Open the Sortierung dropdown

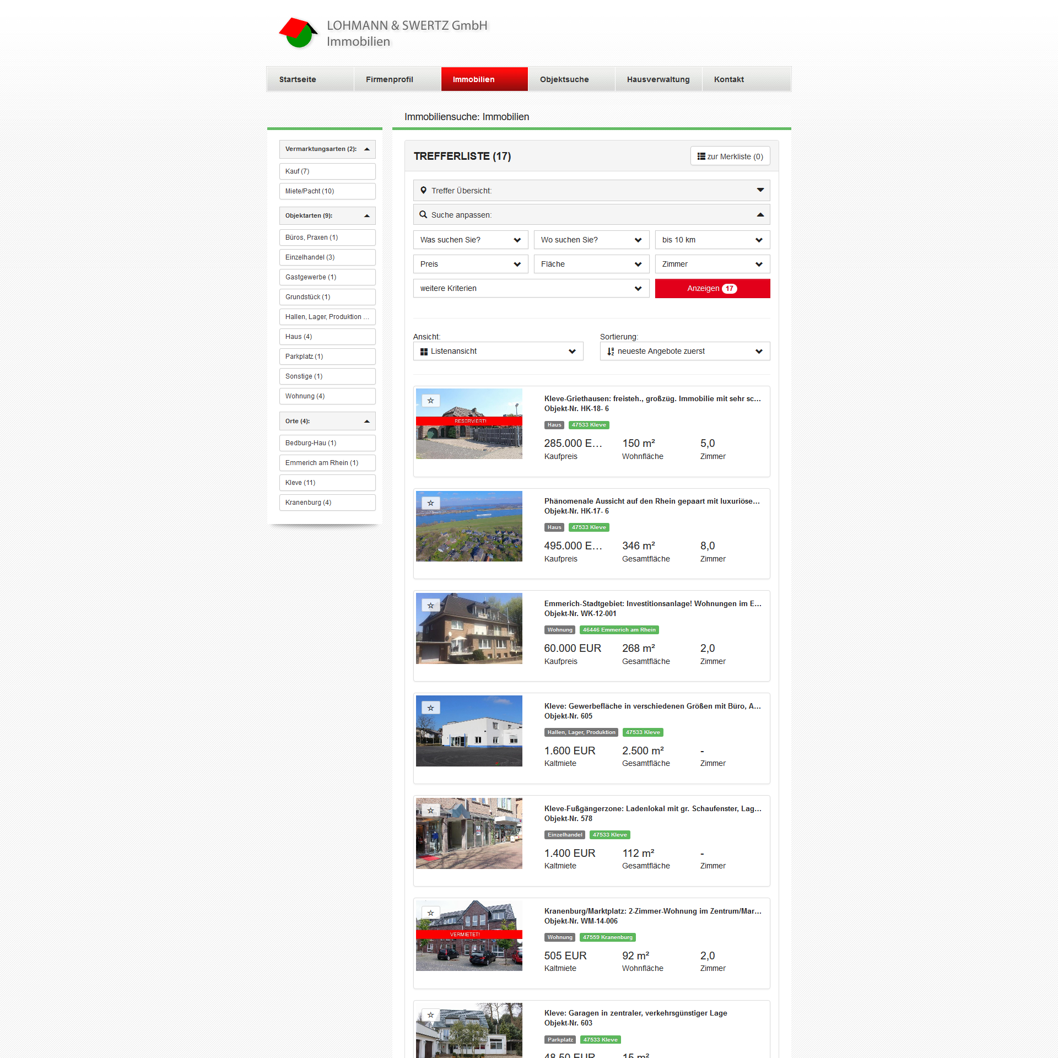[x=684, y=352]
